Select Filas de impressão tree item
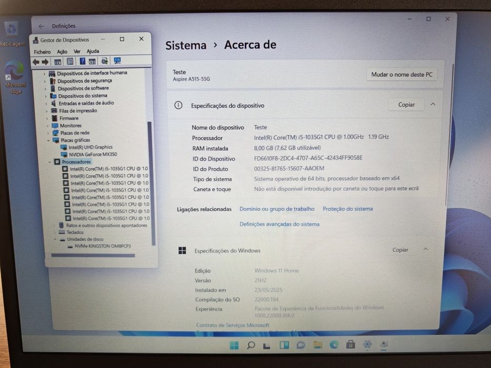The width and height of the screenshot is (491, 368). [78, 111]
